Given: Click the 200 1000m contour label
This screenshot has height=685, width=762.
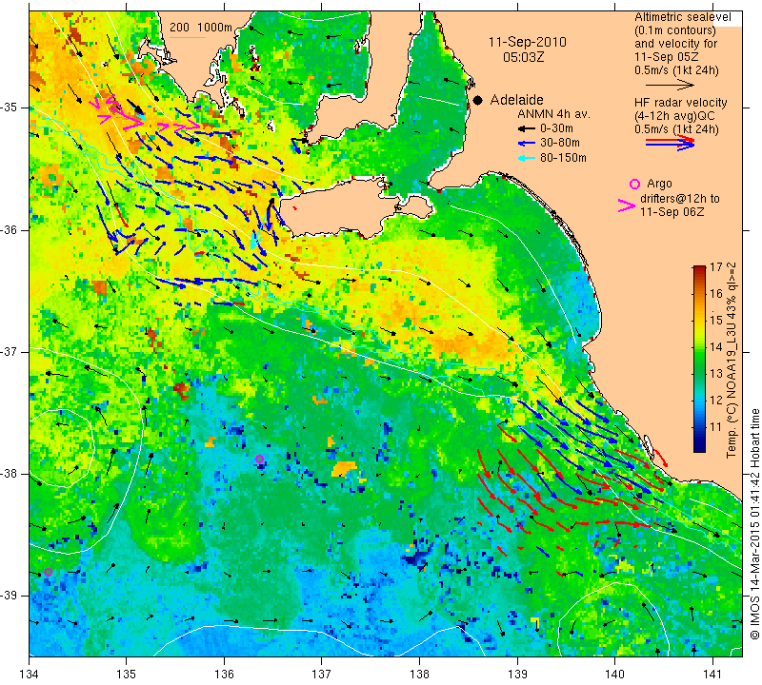Looking at the screenshot, I should (201, 28).
